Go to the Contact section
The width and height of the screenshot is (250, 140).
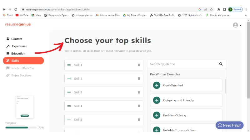coord(17,39)
